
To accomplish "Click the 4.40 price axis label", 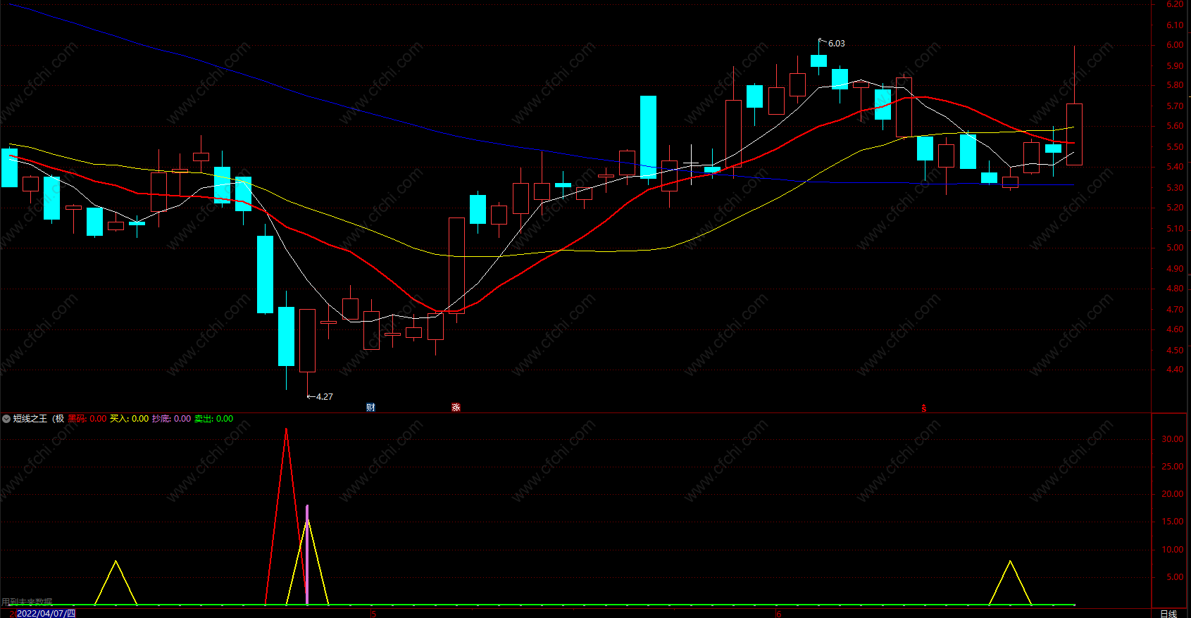I will 1174,370.
